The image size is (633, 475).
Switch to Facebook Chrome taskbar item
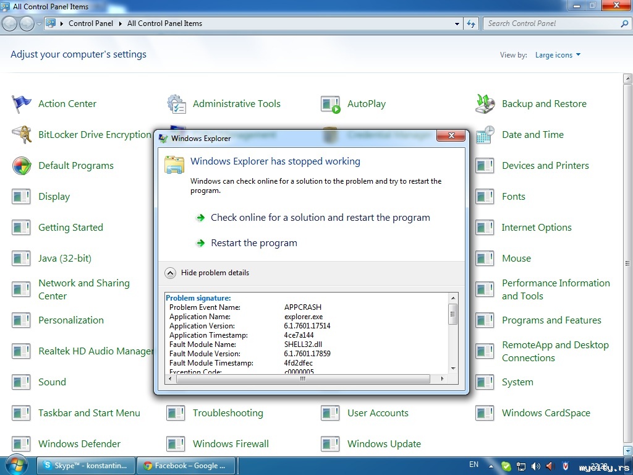click(x=184, y=466)
